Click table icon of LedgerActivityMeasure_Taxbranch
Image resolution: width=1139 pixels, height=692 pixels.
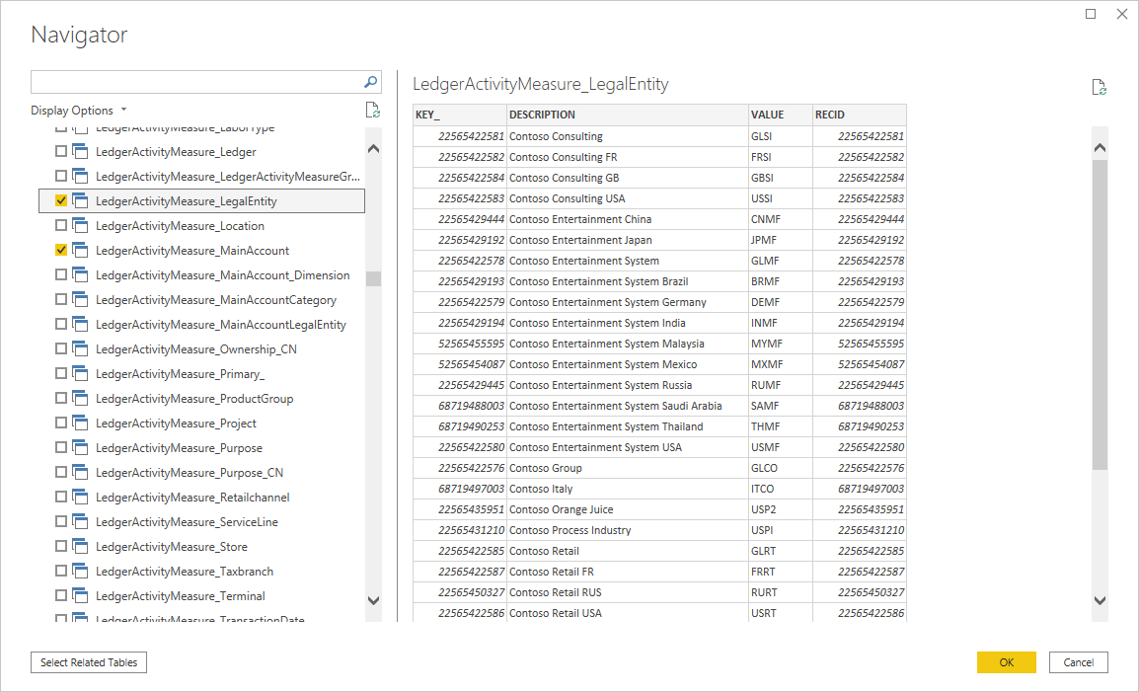click(x=80, y=573)
